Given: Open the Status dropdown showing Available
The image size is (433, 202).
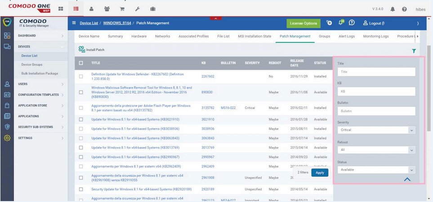Looking at the screenshot, I should click(x=376, y=170).
